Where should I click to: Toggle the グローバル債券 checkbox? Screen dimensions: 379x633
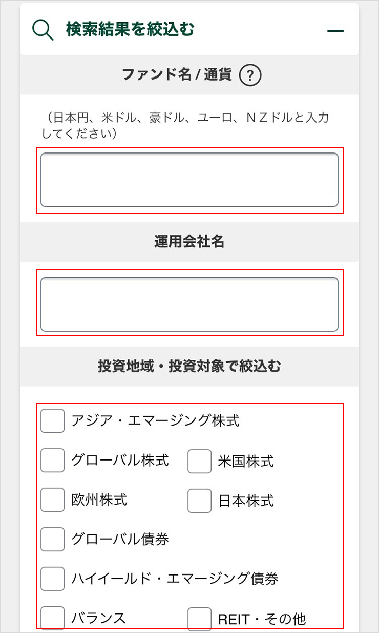pyautogui.click(x=52, y=539)
